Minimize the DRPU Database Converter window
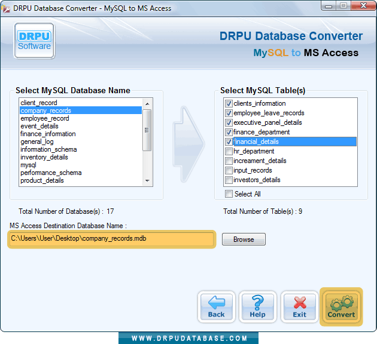 tap(329, 6)
